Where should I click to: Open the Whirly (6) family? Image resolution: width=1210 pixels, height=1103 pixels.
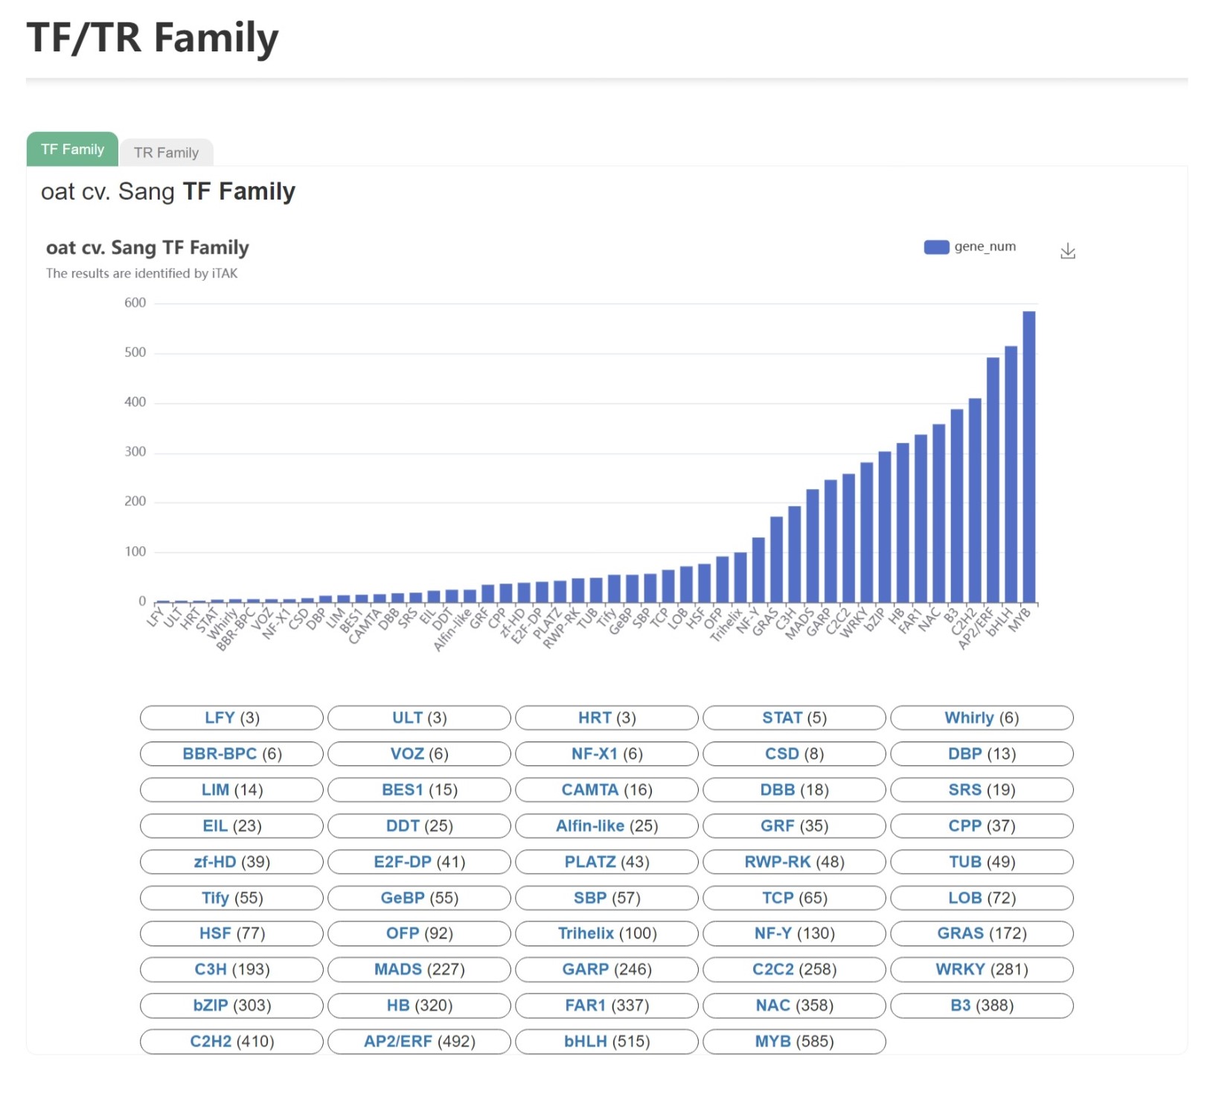click(982, 717)
